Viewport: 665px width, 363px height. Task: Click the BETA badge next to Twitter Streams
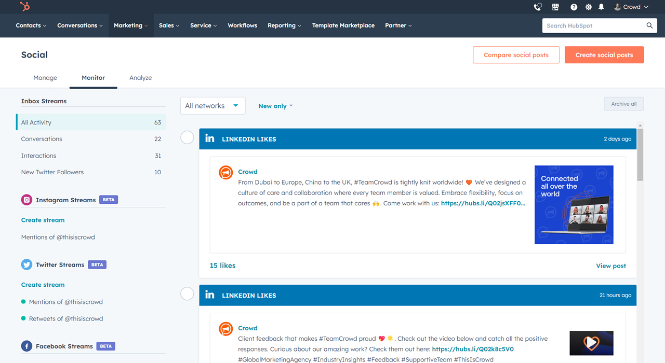click(x=97, y=264)
